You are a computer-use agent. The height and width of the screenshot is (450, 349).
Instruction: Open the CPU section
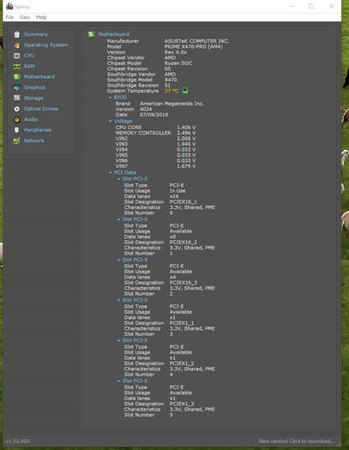coord(29,56)
